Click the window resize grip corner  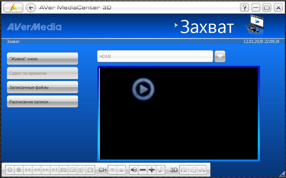282,174
